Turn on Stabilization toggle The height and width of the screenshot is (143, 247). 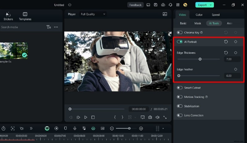pyautogui.click(x=180, y=106)
